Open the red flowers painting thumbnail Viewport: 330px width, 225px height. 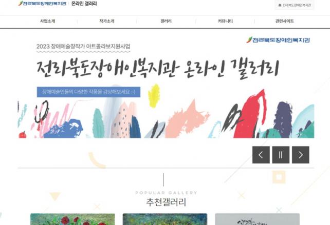pyautogui.click(x=72, y=219)
